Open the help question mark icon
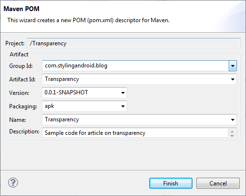 [13, 183]
